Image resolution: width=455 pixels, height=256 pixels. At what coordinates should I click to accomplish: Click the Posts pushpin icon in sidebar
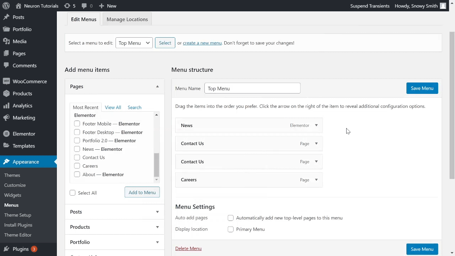6,17
